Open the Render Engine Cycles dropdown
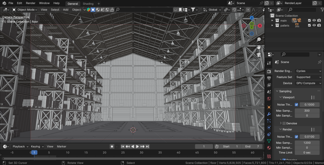Viewport: 324px width, 165px height. point(309,71)
